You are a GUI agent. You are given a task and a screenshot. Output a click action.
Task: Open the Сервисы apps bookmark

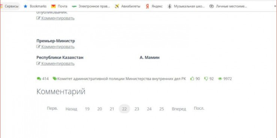(10, 6)
